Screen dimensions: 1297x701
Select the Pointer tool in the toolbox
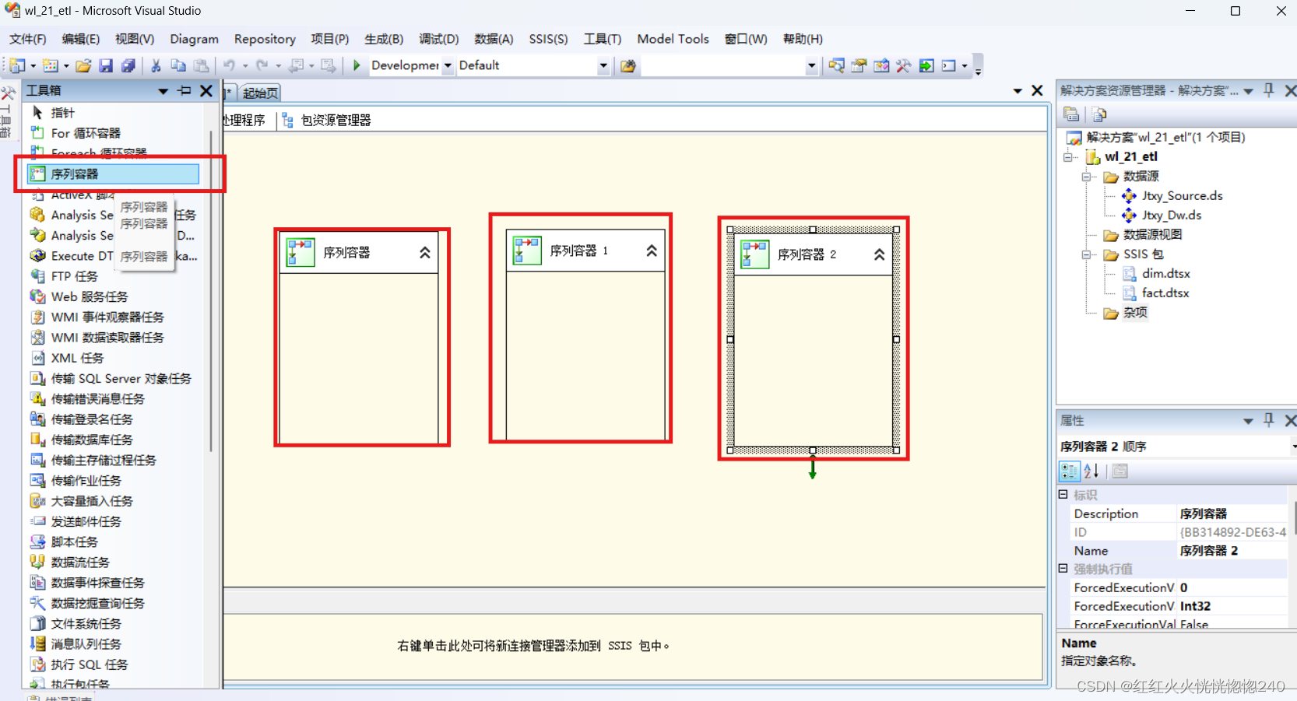(x=115, y=113)
